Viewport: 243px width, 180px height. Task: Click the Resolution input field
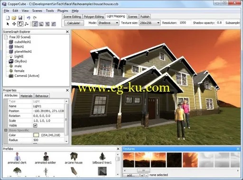click(x=184, y=23)
